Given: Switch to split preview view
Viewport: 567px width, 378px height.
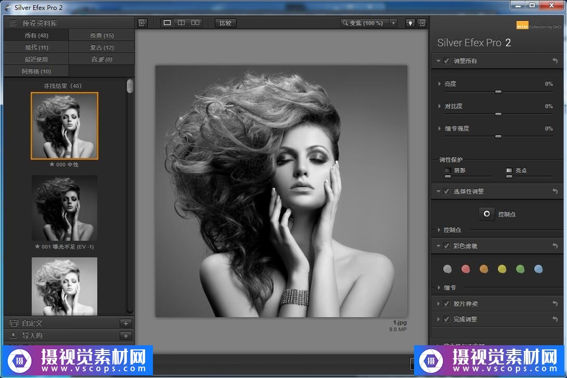Looking at the screenshot, I should coord(181,23).
